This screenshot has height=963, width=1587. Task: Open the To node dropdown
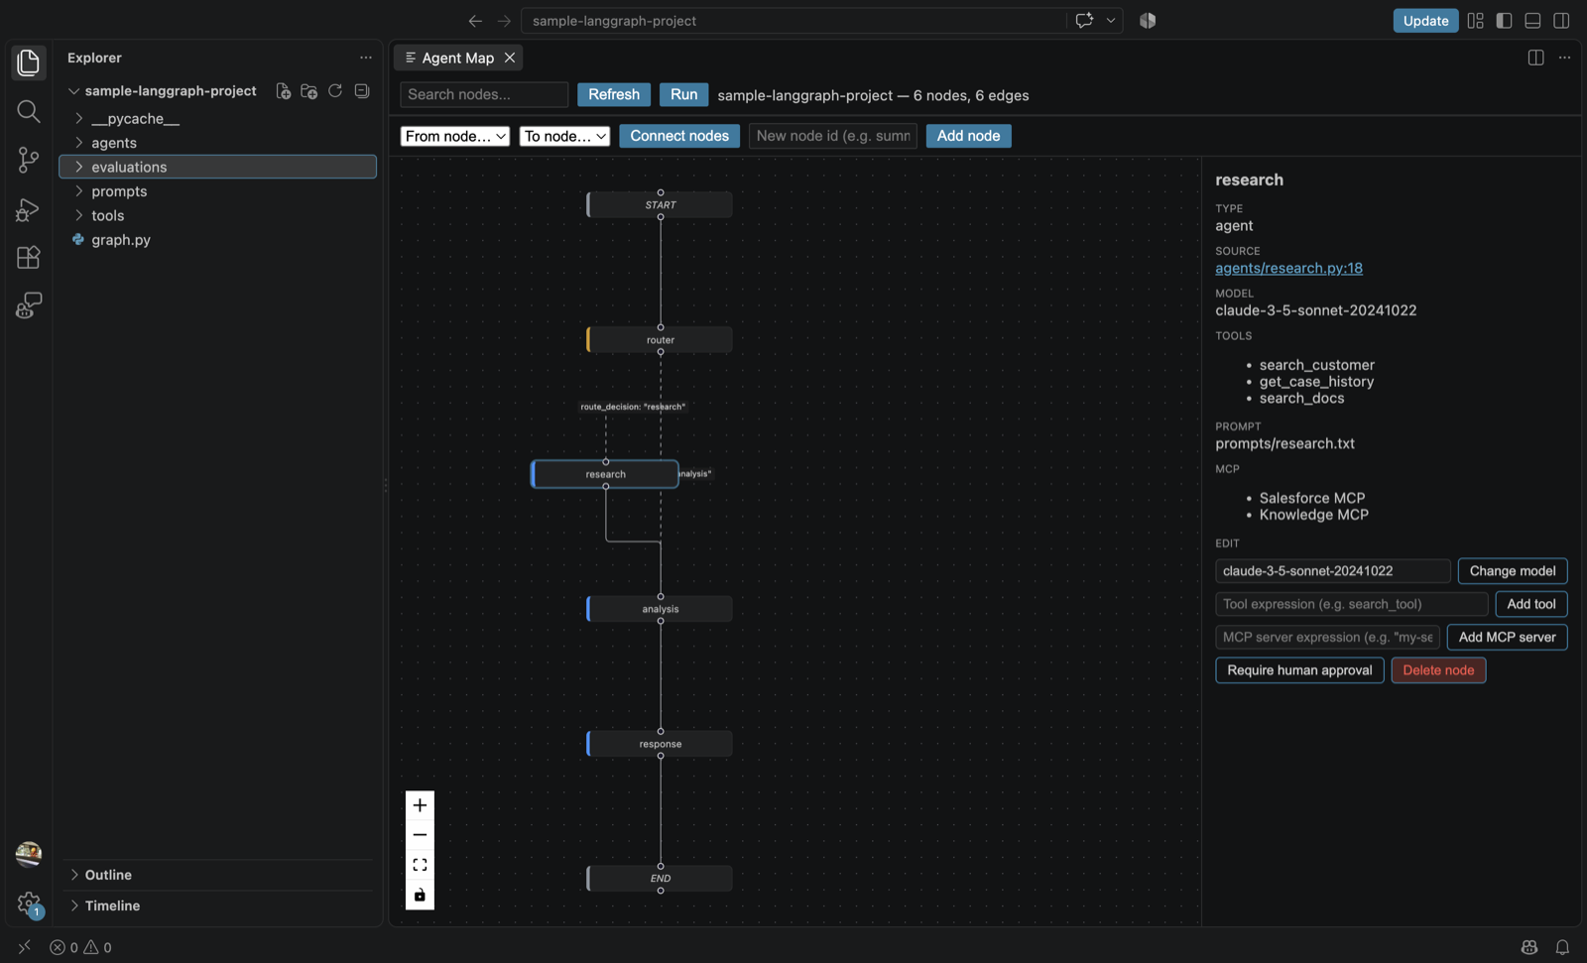[x=564, y=136]
